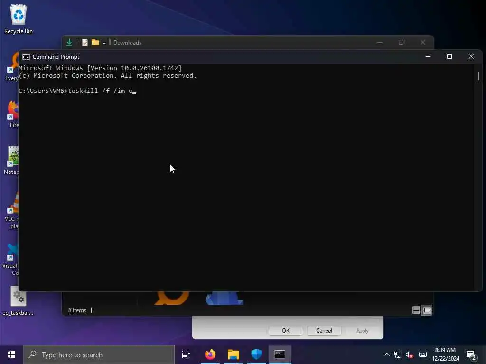The height and width of the screenshot is (364, 486).
Task: Click the muted volume icon in tray
Action: pyautogui.click(x=410, y=355)
